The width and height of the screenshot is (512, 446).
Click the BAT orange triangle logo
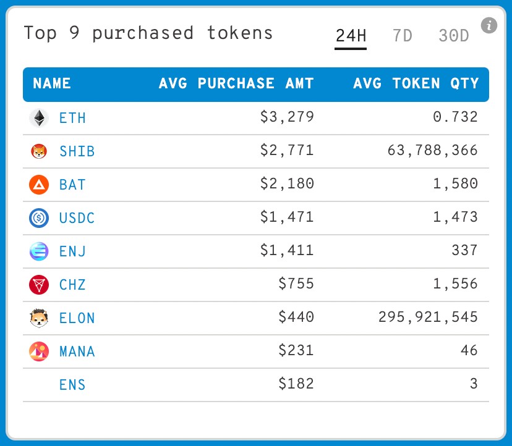[39, 185]
